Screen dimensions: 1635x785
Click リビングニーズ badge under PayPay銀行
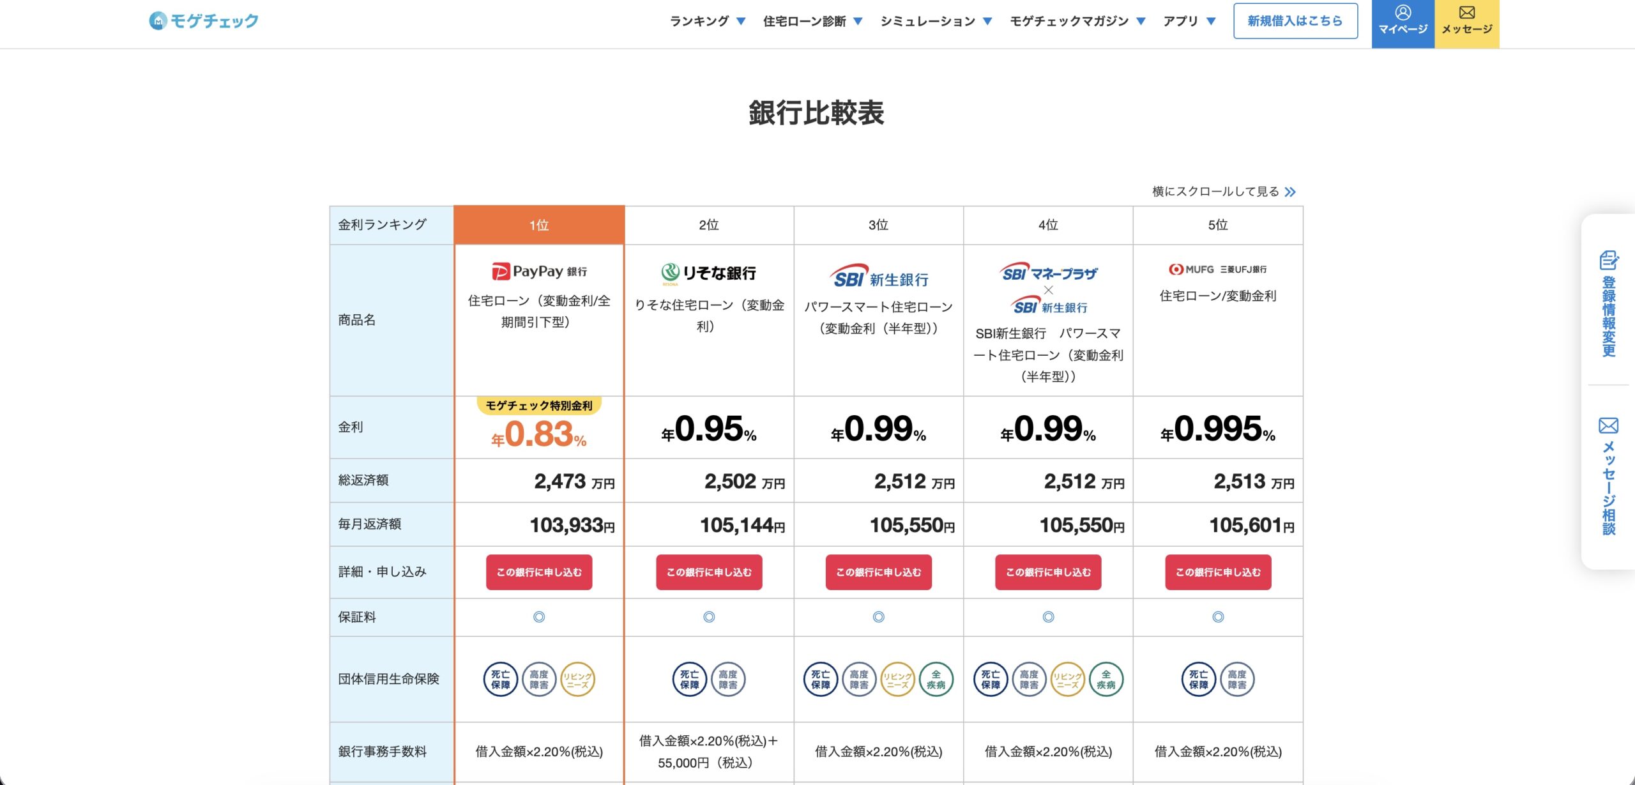click(x=577, y=679)
